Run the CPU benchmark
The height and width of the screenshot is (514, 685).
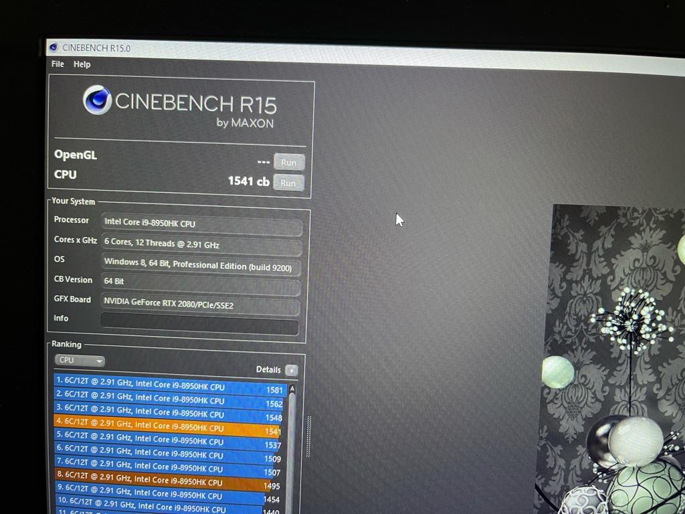point(288,183)
